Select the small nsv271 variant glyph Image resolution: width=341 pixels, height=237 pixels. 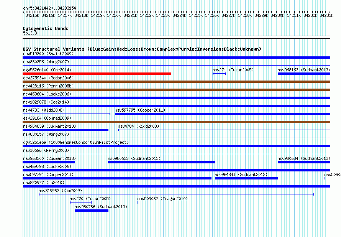(x=219, y=74)
